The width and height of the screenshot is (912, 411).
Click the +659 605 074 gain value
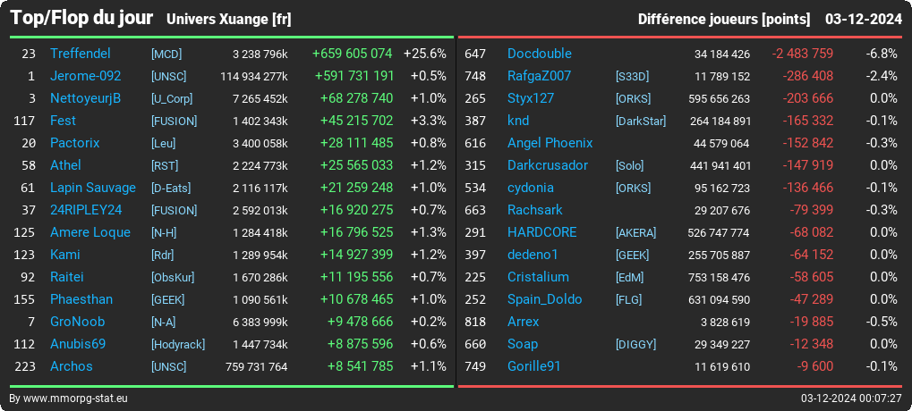pos(352,54)
